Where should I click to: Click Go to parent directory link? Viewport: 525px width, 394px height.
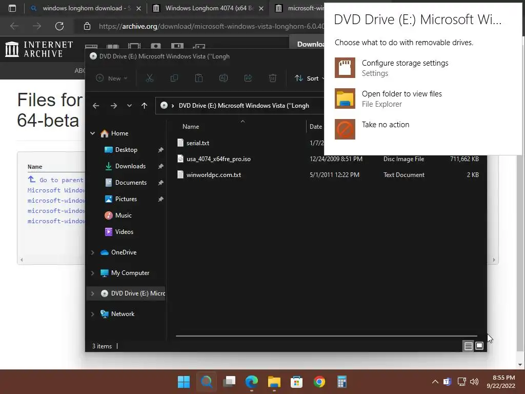[56, 180]
